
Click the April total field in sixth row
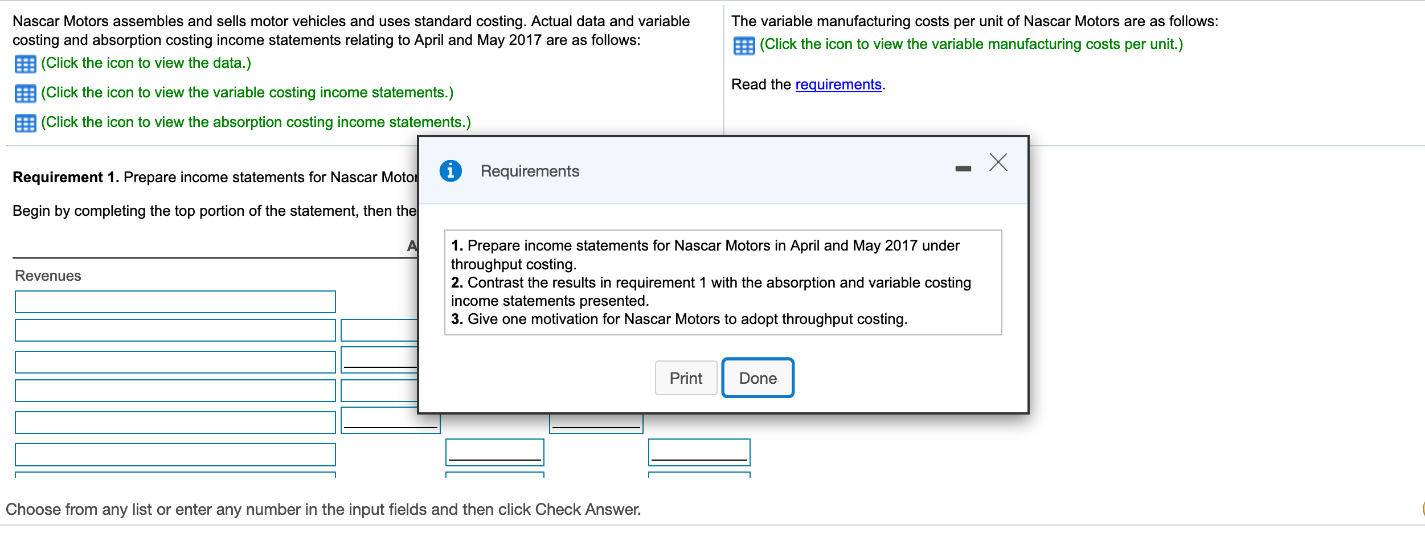tap(495, 452)
